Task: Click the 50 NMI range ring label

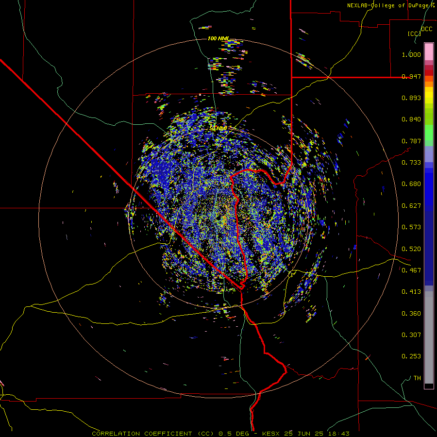Action: (218, 129)
